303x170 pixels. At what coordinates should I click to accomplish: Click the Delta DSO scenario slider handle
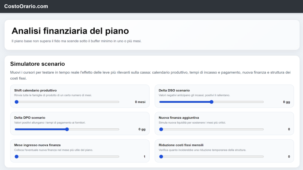pos(211,102)
